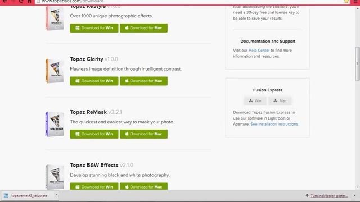This screenshot has height=202, width=360.
Task: Click the scrollbar down arrow
Action: click(358, 187)
